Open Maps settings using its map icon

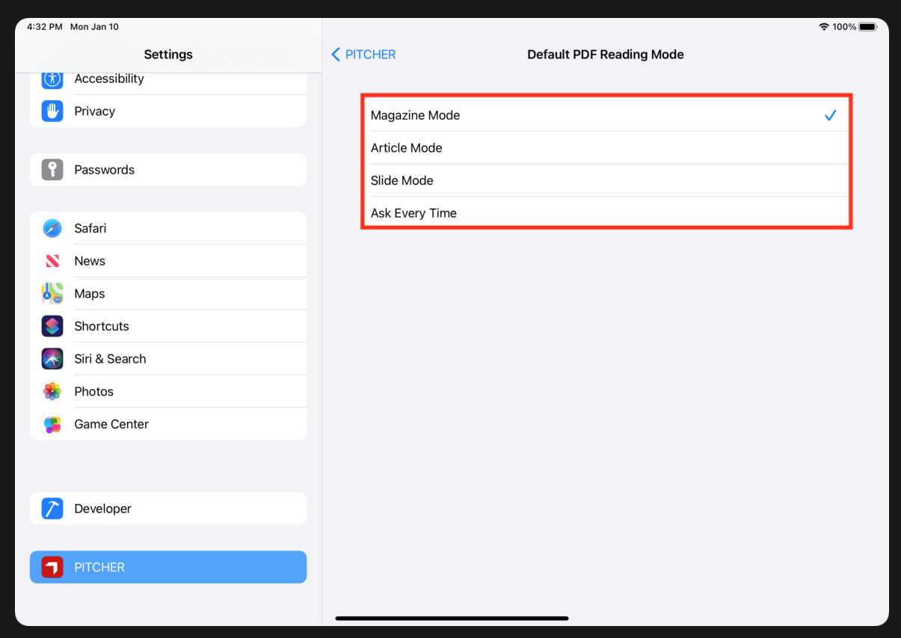point(52,293)
